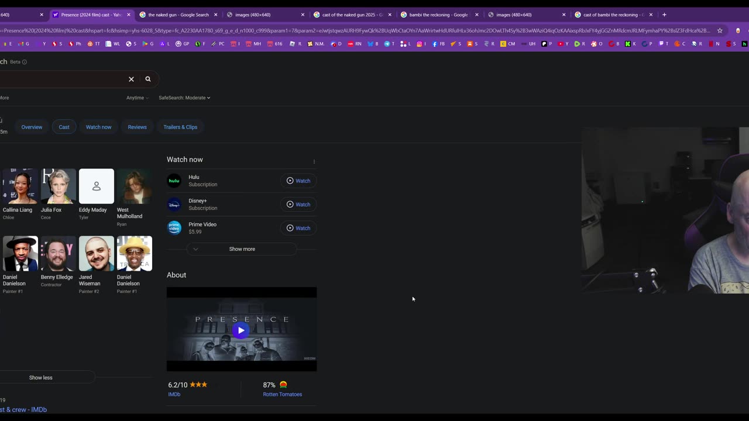Open the Telegram T bookmark
749x421 pixels.
390,43
